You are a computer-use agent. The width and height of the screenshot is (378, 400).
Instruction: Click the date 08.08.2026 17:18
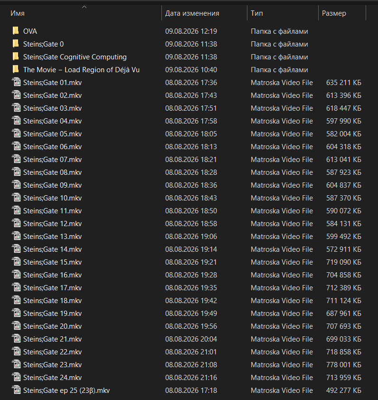(191, 390)
